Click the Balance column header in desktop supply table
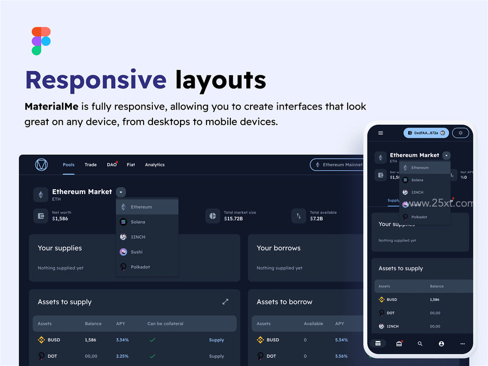The width and height of the screenshot is (488, 366). pyautogui.click(x=93, y=324)
